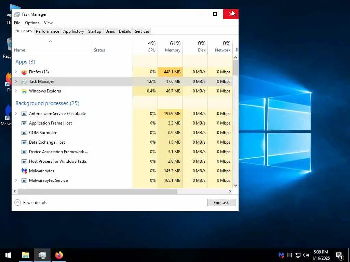The image size is (350, 262).
Task: Sort by the Memory column header
Action: pos(170,46)
